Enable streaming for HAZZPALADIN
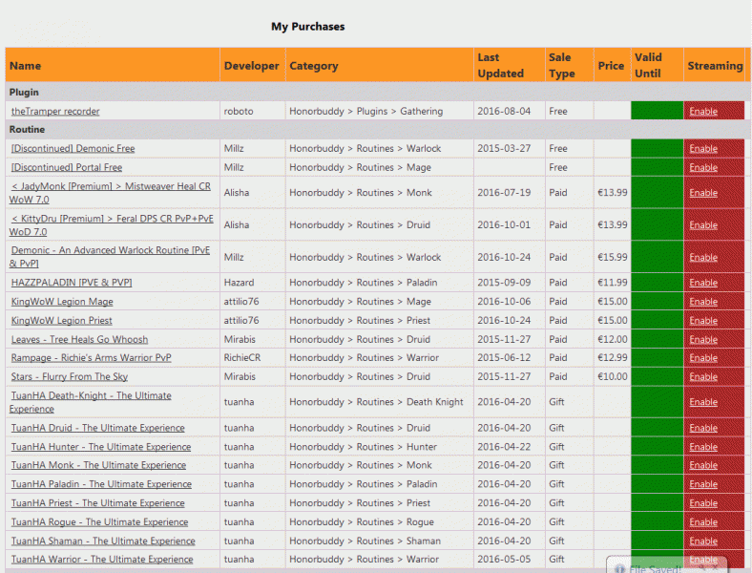Screen dimensions: 752x573 click(x=703, y=283)
